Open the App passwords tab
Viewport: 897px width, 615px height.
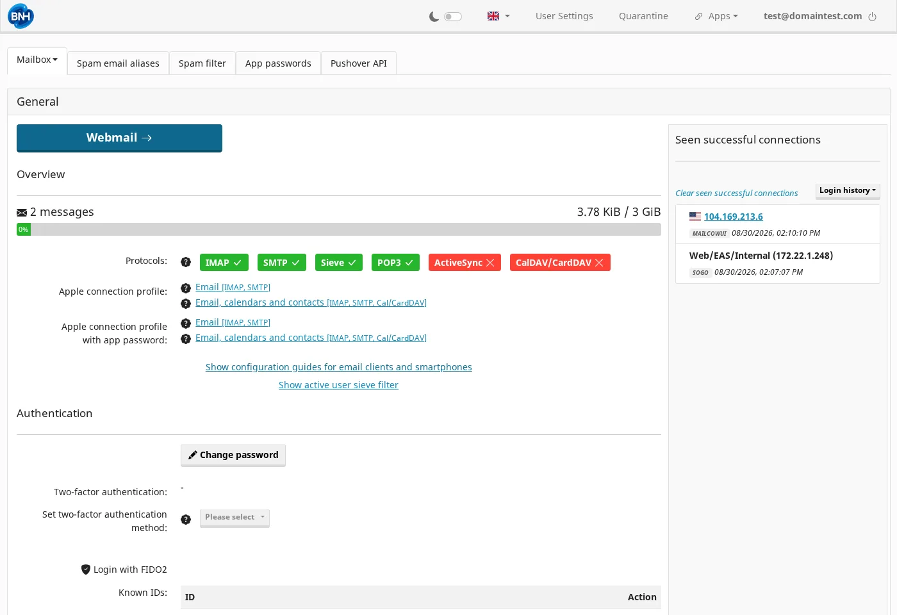tap(278, 63)
